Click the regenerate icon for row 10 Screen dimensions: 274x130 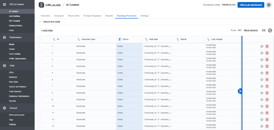click(262, 106)
